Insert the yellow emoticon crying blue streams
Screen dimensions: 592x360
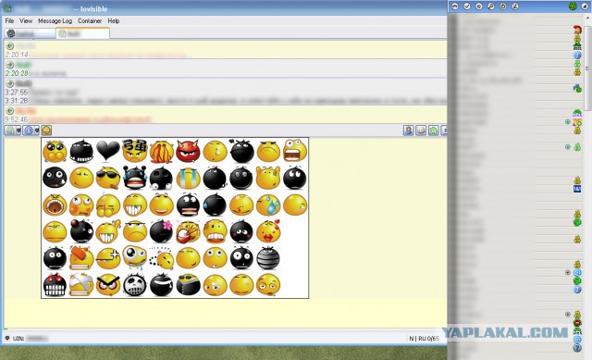tap(188, 179)
